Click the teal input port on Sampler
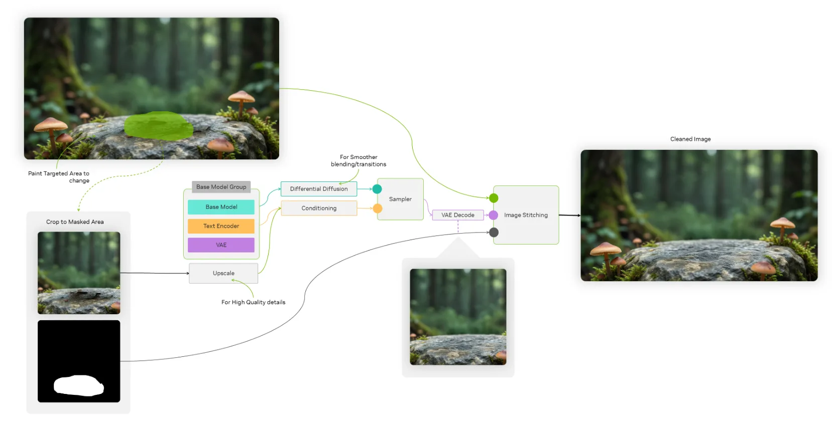The width and height of the screenshot is (832, 430). pos(377,189)
